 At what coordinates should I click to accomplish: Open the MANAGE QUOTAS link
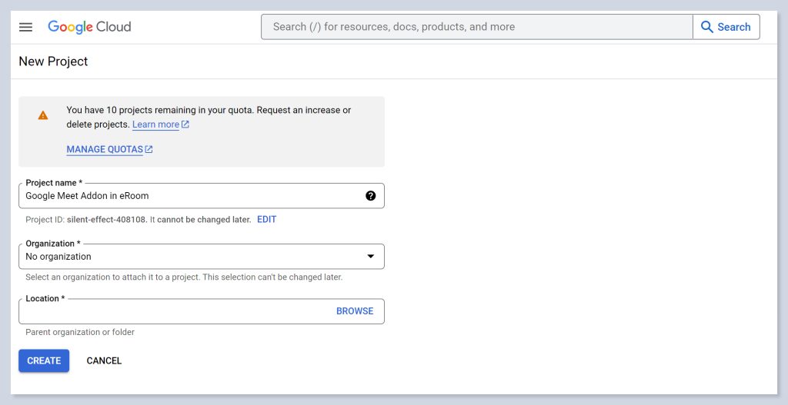(x=105, y=150)
